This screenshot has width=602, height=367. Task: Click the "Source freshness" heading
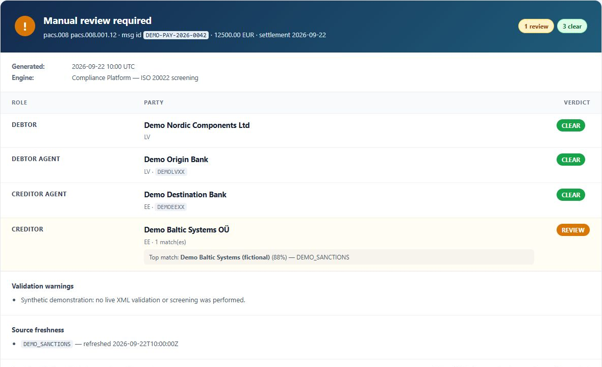point(38,330)
